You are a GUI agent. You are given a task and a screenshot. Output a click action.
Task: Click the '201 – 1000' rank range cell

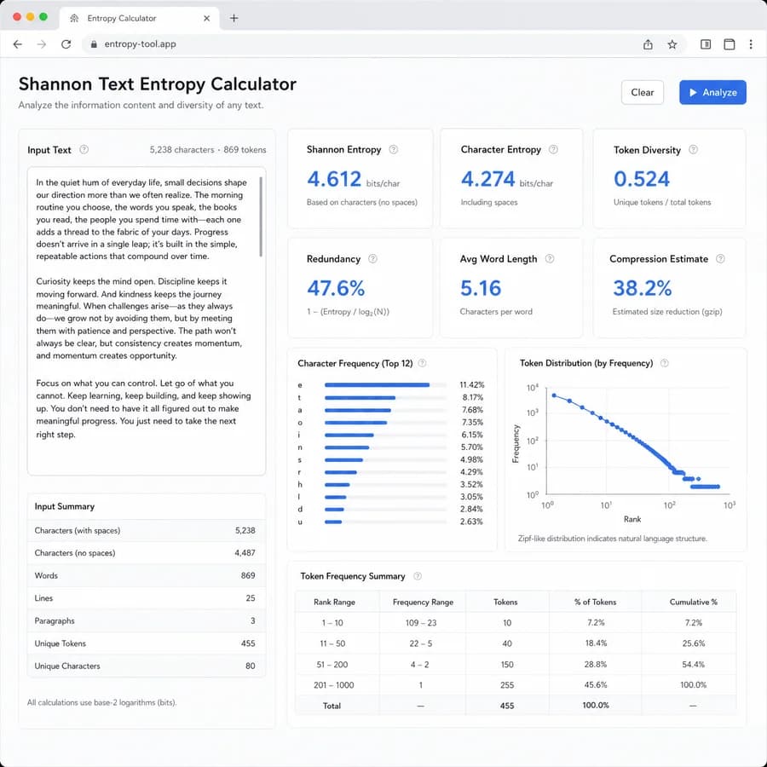(333, 685)
